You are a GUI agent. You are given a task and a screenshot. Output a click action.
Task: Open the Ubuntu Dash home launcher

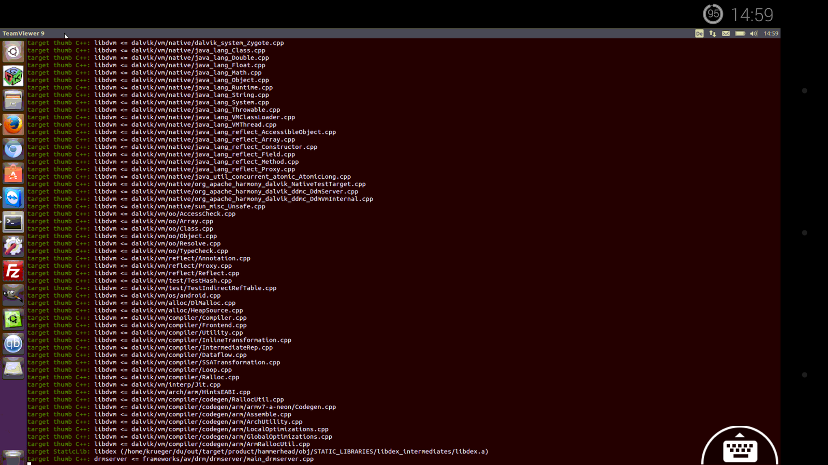13,52
